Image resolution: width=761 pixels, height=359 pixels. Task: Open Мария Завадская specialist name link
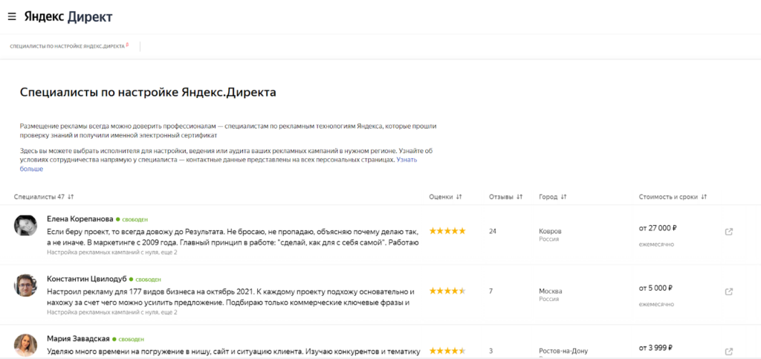coord(80,338)
